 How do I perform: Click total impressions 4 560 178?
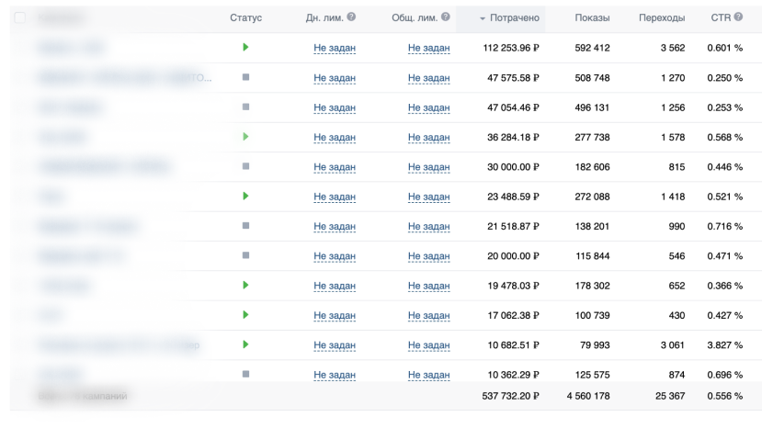588,396
